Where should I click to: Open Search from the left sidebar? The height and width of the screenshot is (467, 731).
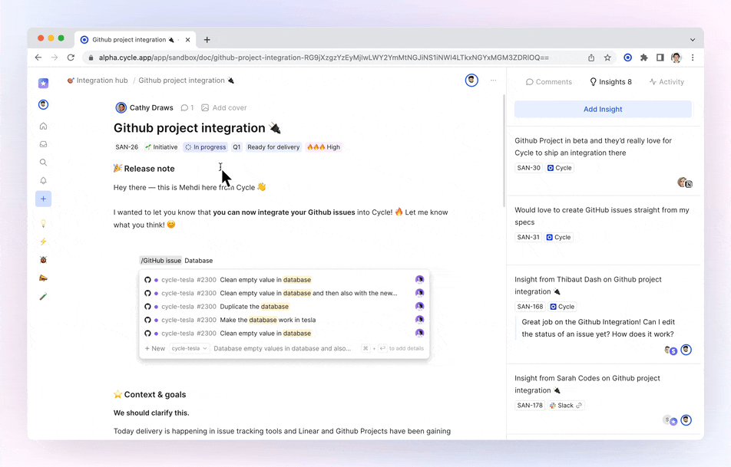pos(43,163)
